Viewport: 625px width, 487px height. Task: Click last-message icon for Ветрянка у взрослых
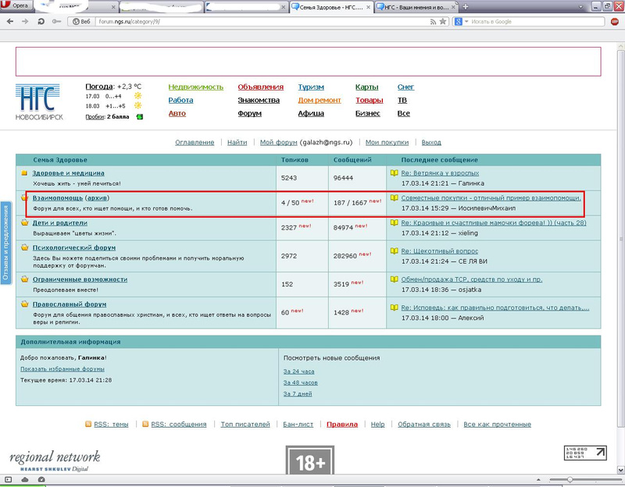pos(394,172)
